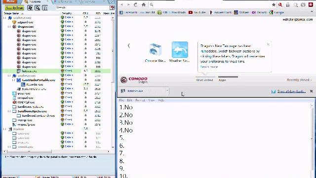Open the Google bookmark
316x178 pixels.
click(x=276, y=12)
